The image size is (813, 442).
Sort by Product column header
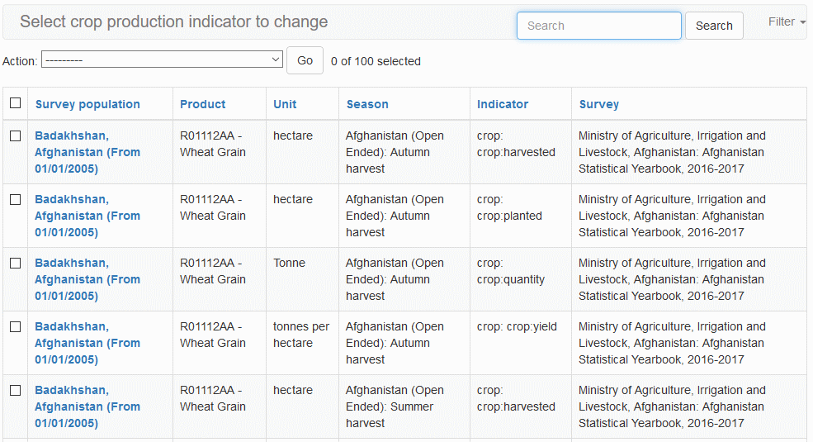203,104
